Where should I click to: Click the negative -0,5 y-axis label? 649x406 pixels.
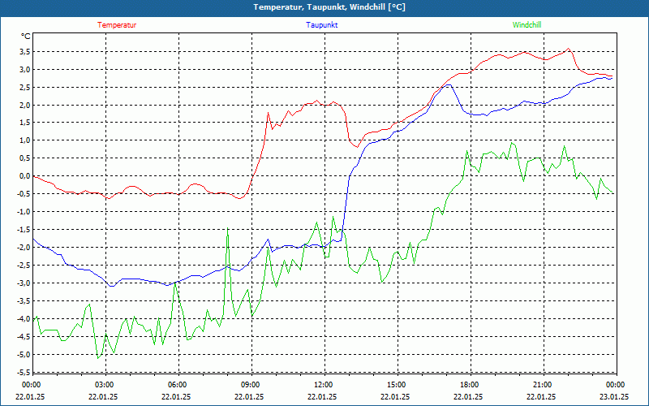click(24, 194)
